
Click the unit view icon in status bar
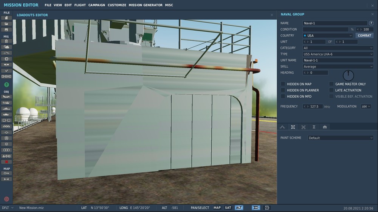tap(256, 207)
